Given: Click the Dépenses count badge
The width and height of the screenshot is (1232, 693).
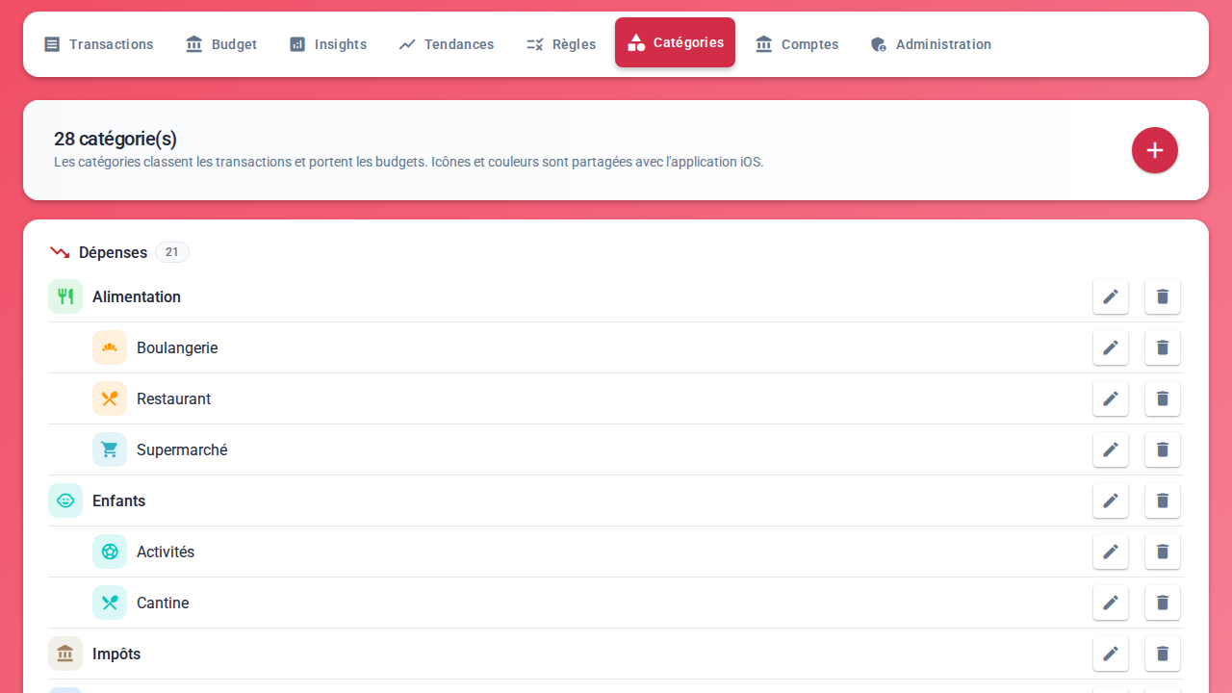Looking at the screenshot, I should [172, 252].
